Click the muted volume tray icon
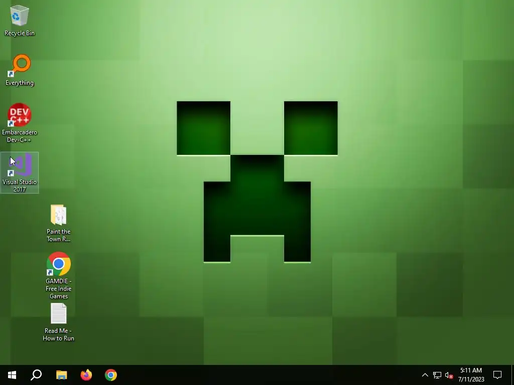514x385 pixels. [449, 375]
